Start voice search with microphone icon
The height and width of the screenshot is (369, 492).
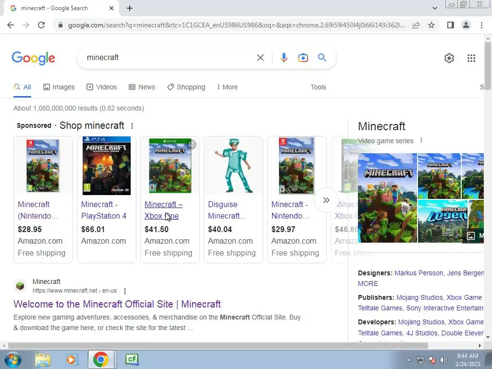point(283,58)
